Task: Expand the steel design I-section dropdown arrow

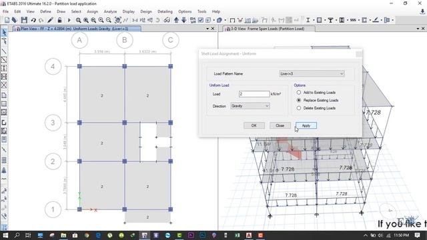Action: click(x=314, y=20)
